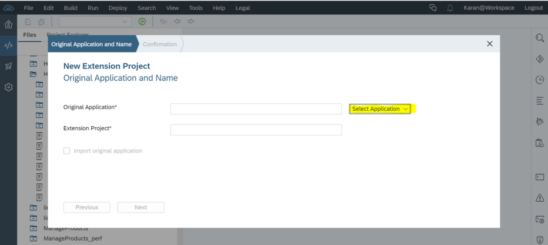Open the Search pane magnifier icon
The image size is (548, 245).
tap(539, 38)
